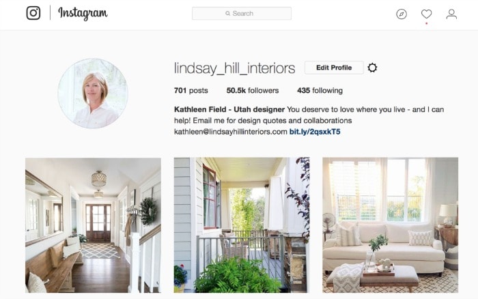View the 50.5k followers list
Viewport: 478px width, 299px height.
253,91
